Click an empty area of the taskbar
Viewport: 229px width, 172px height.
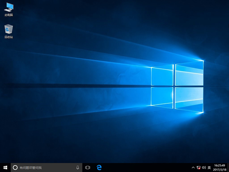pos(143,167)
